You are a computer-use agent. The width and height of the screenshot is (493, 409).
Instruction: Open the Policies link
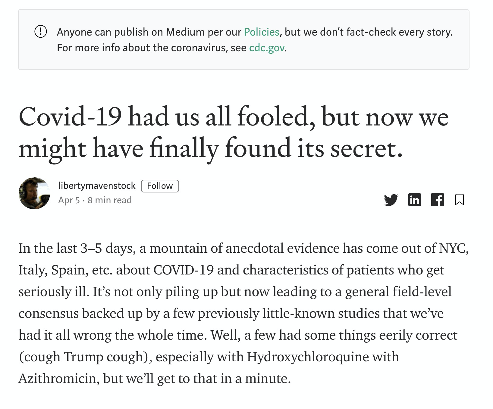pos(262,32)
